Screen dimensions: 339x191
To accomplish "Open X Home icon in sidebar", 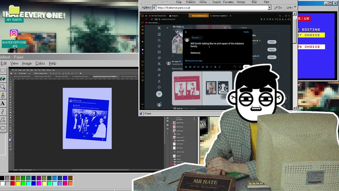I will click(x=159, y=34).
